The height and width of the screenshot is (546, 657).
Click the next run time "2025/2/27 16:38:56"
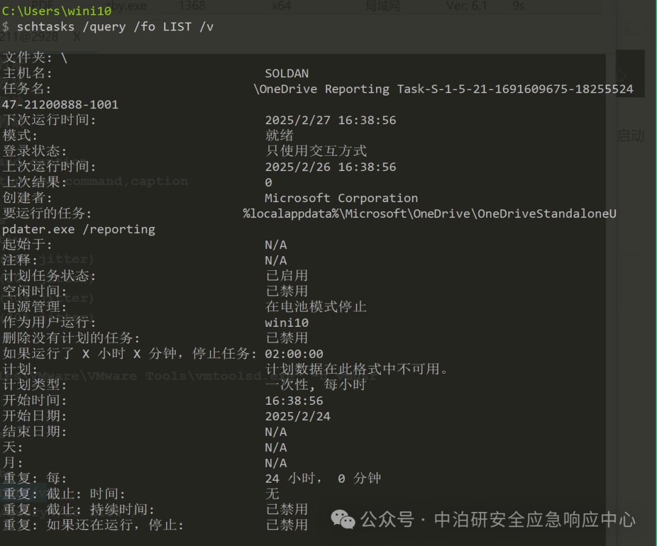(x=330, y=121)
